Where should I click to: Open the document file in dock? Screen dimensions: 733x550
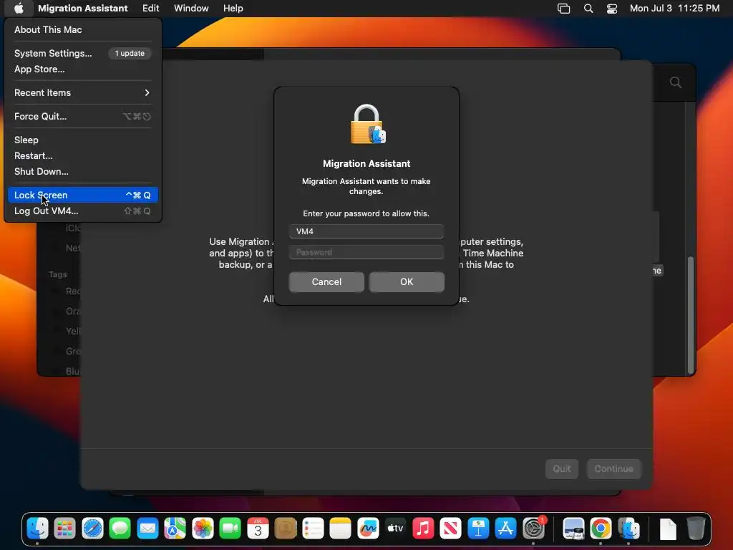click(668, 529)
